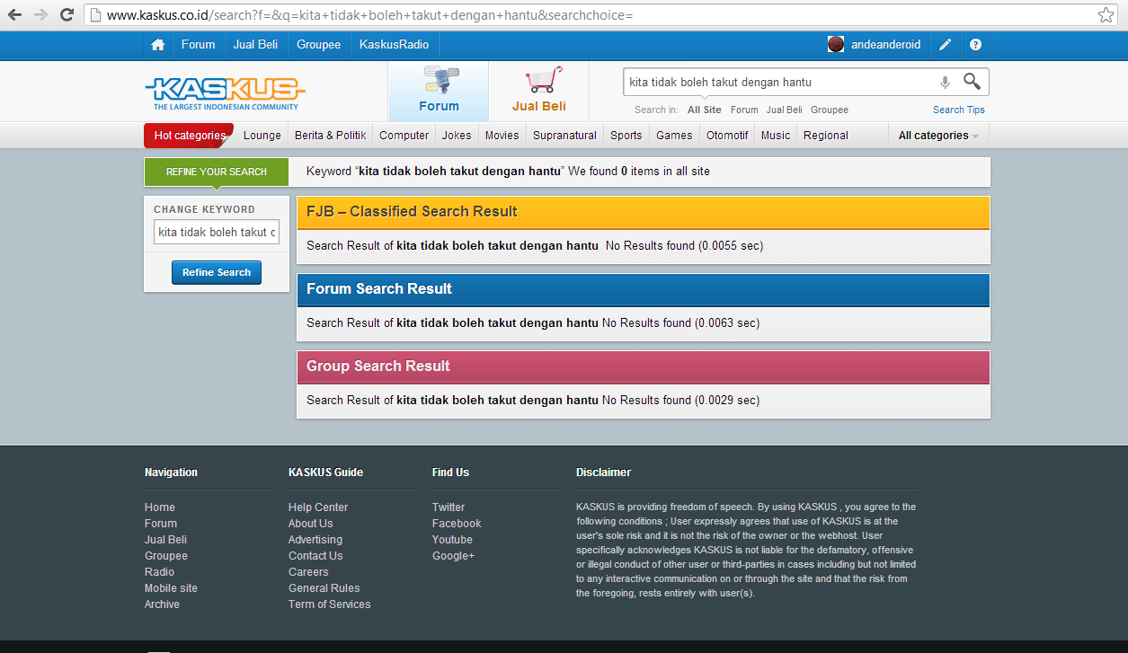The height and width of the screenshot is (653, 1128).
Task: Reload the page with refresh icon
Action: (x=67, y=15)
